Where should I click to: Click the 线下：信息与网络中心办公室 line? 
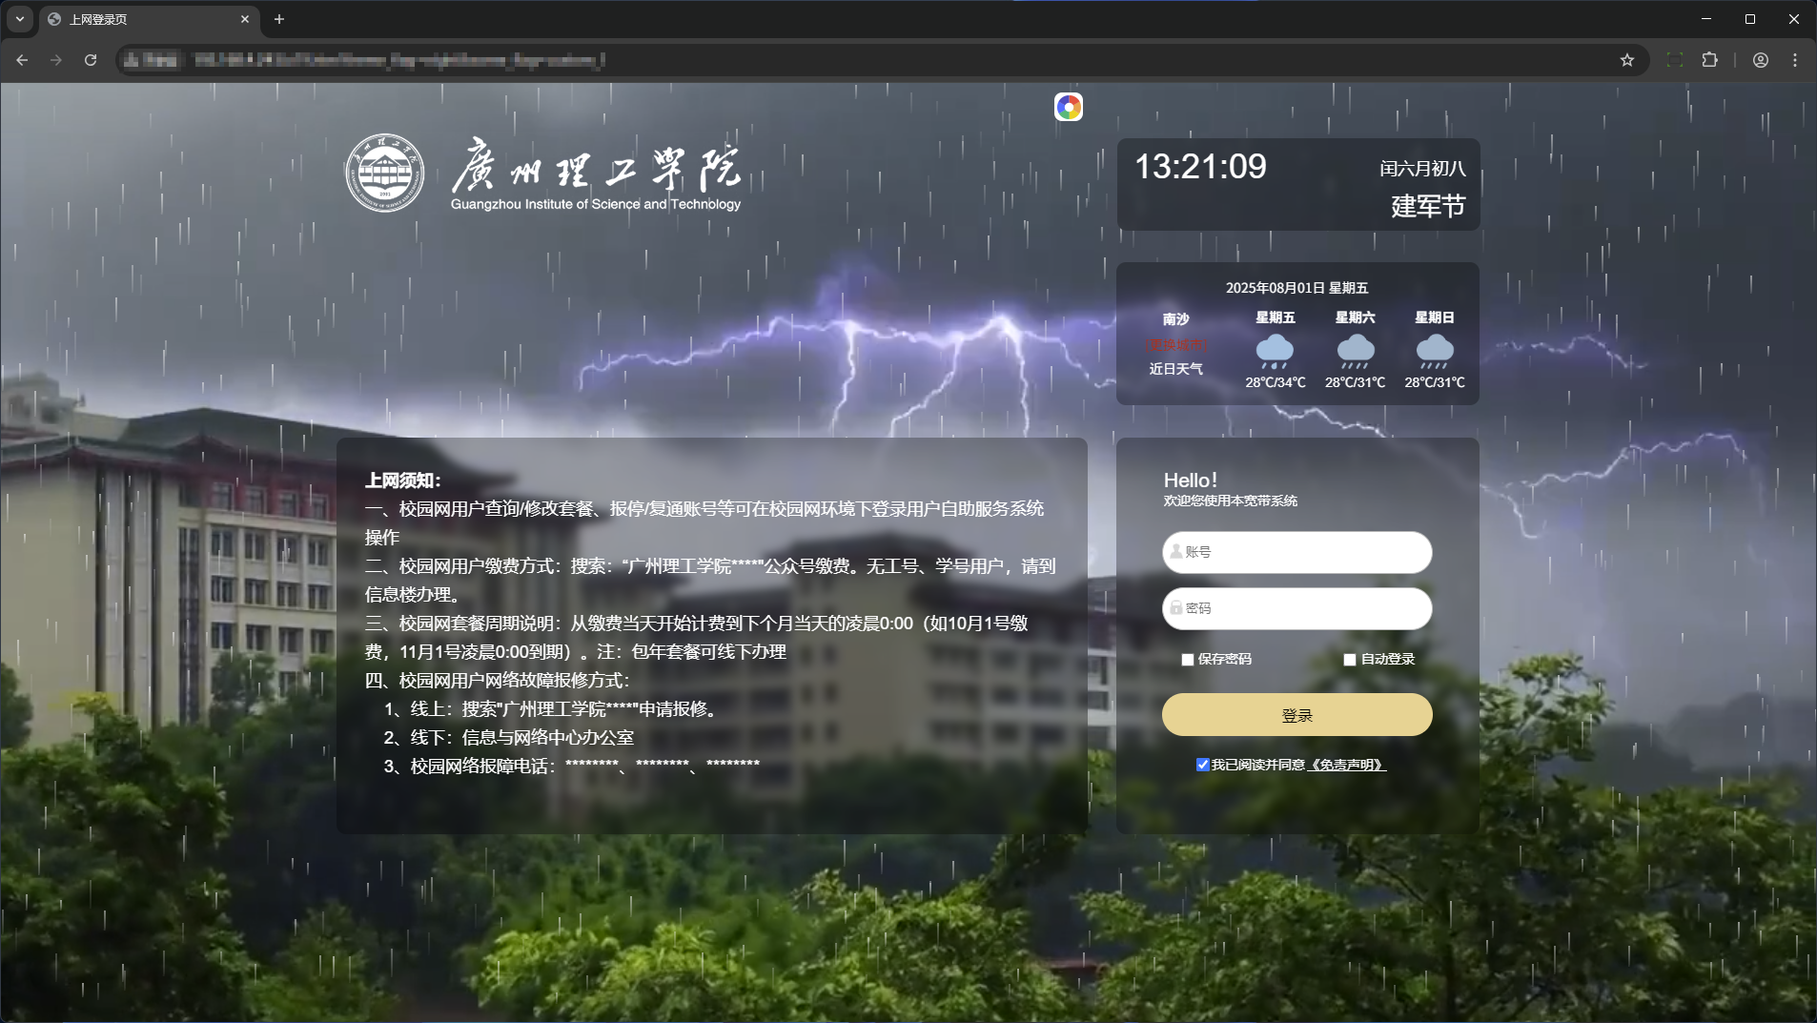[508, 737]
